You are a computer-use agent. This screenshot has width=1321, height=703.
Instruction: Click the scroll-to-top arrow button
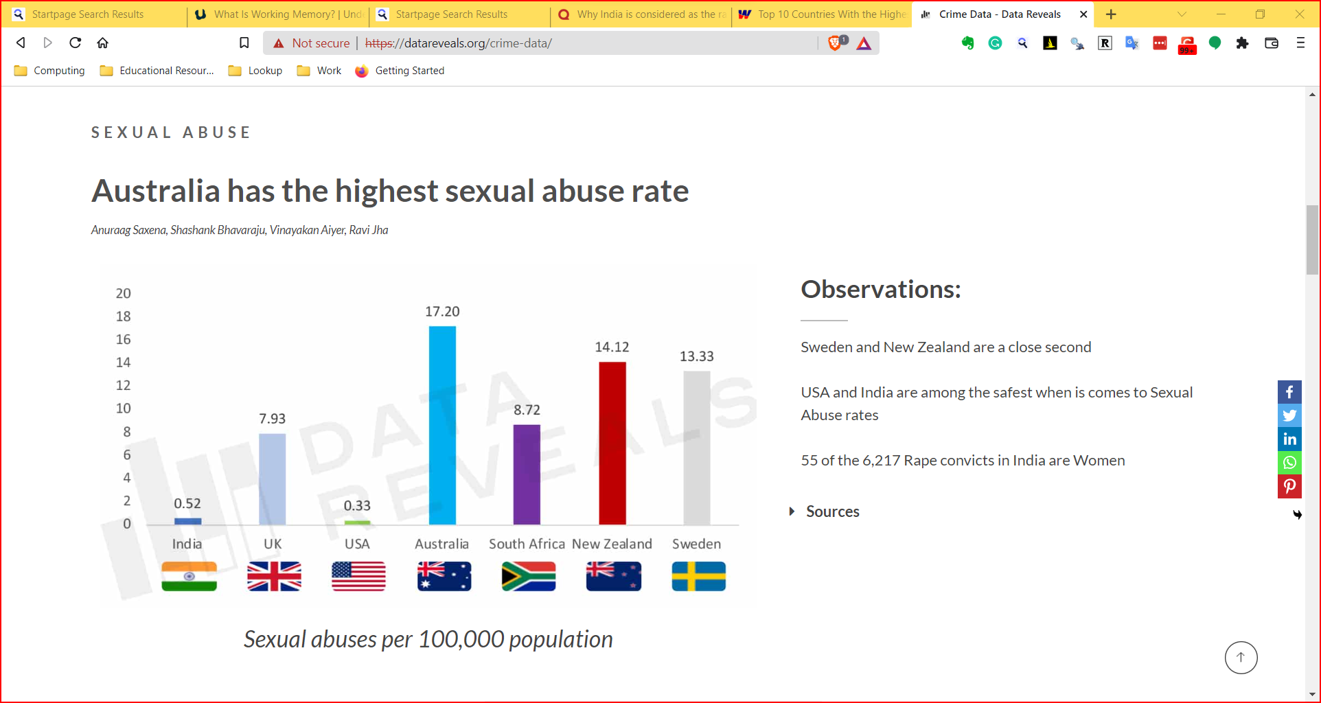coord(1241,658)
